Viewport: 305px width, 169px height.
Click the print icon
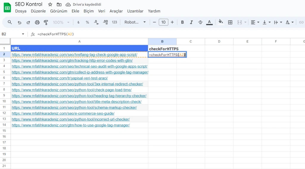pyautogui.click(x=37, y=22)
